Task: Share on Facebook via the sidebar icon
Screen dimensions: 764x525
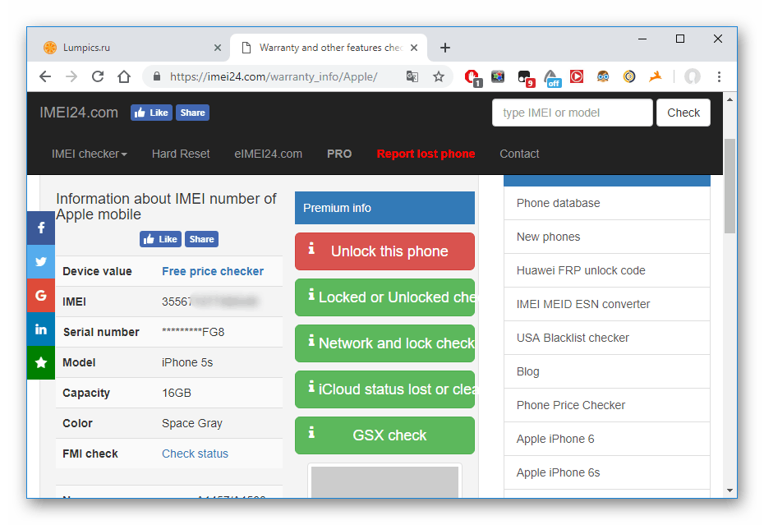Action: tap(41, 228)
